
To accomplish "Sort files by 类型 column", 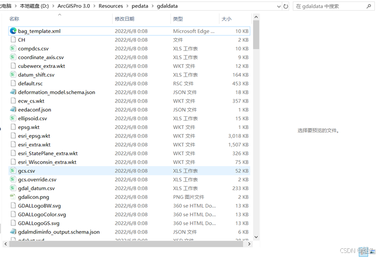I will [195, 18].
